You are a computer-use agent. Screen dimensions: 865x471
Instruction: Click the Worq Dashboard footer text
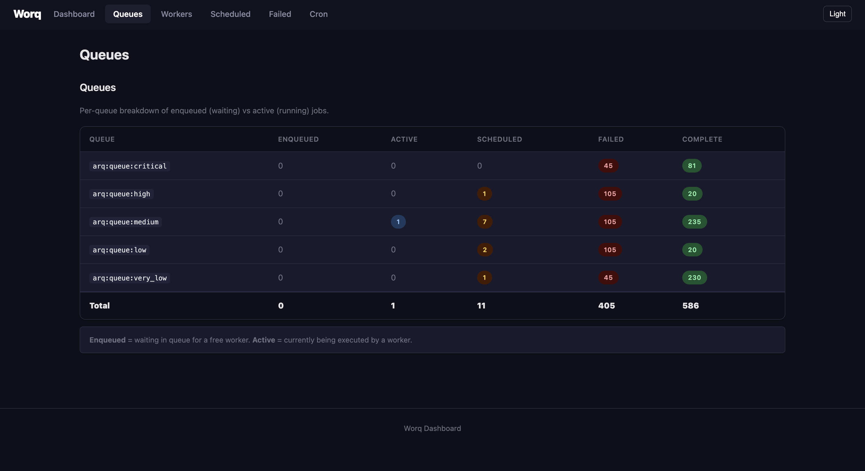pos(432,428)
